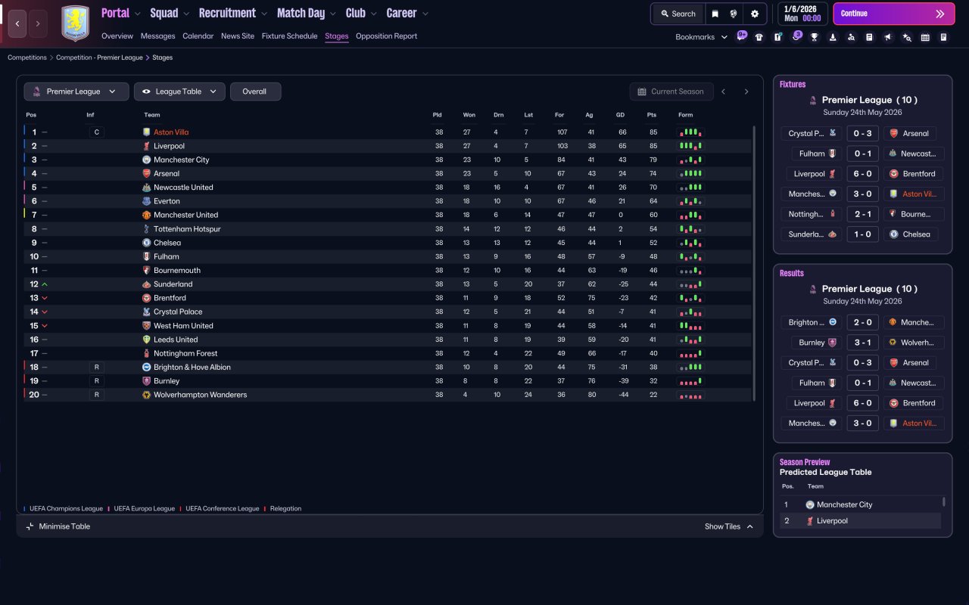Click the Search button
The image size is (969, 605).
678,14
